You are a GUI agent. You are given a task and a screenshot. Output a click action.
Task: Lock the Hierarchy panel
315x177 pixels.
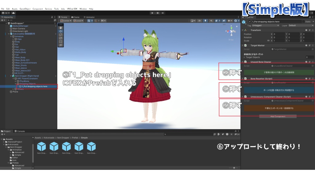(52, 17)
